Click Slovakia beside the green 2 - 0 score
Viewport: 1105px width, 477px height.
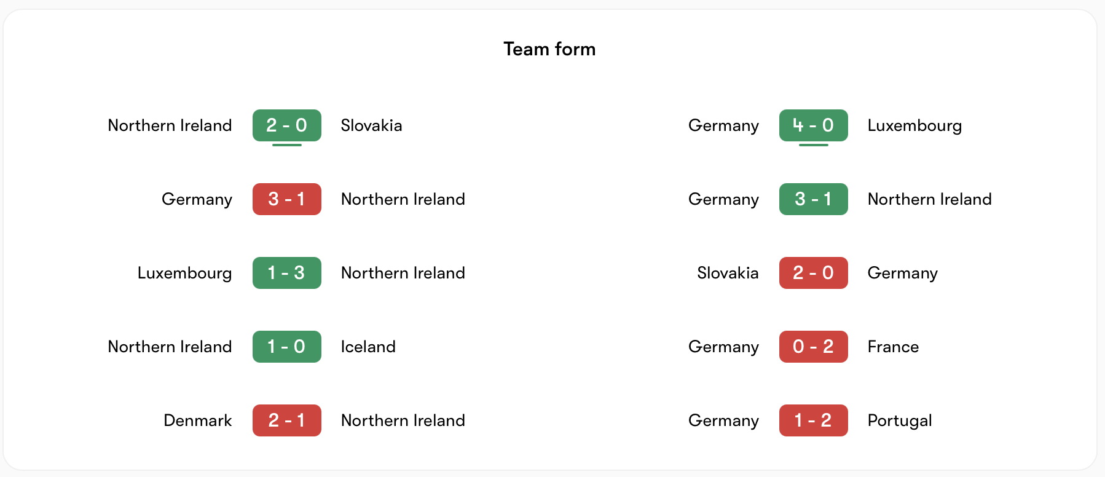(371, 125)
